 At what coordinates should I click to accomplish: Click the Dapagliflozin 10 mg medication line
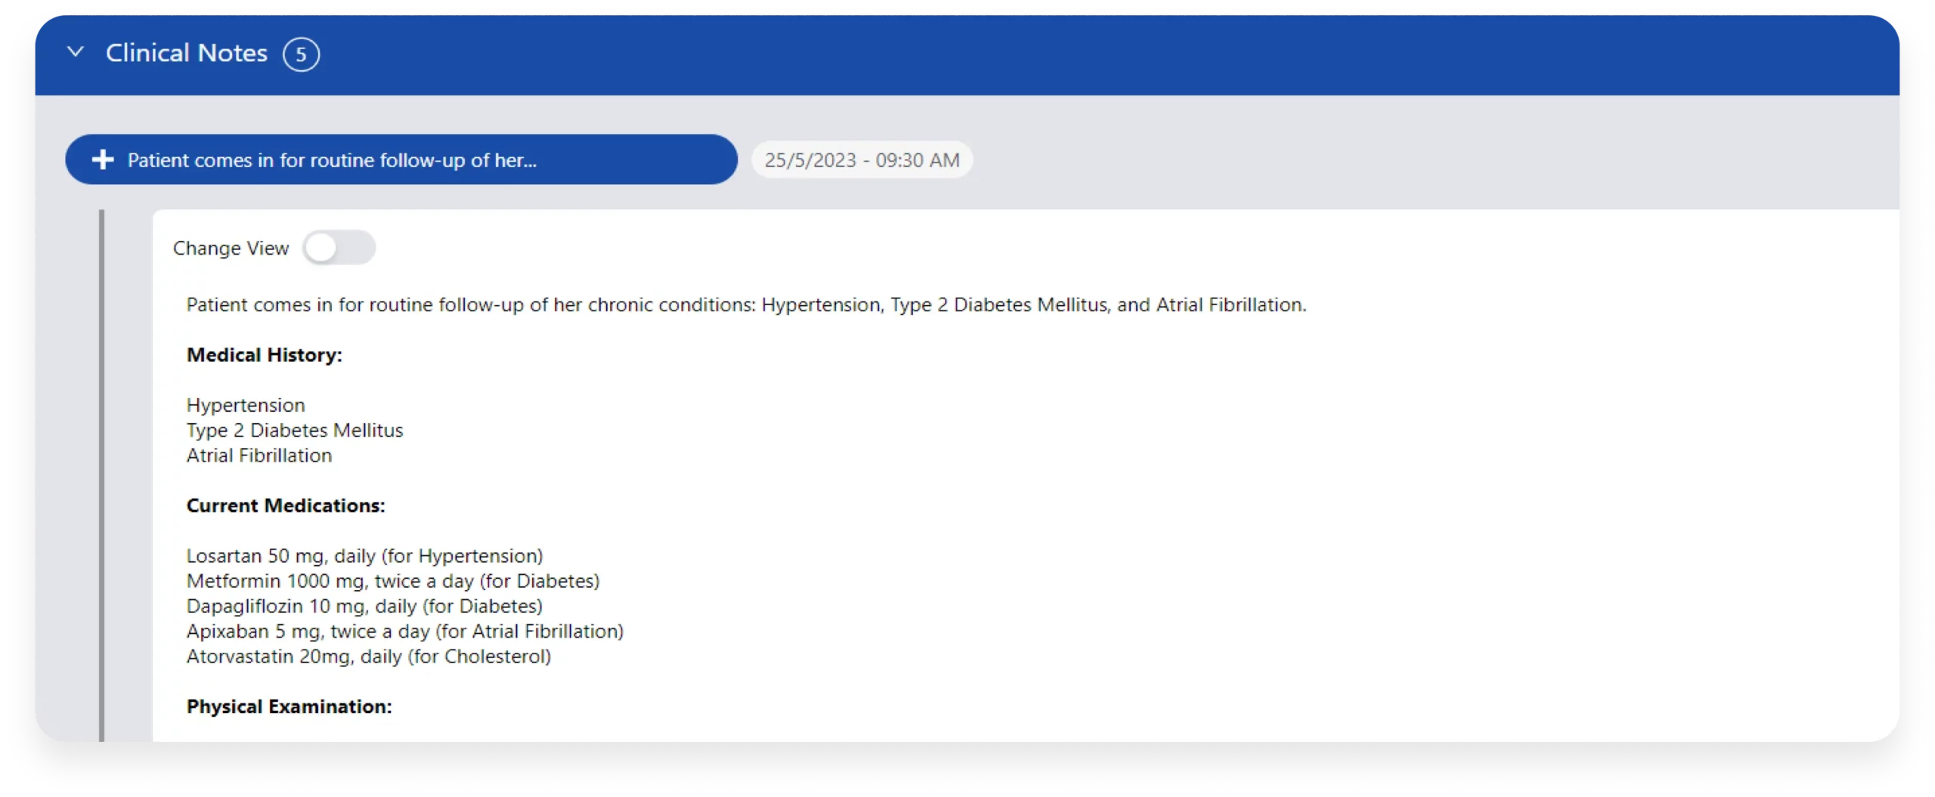(x=364, y=606)
